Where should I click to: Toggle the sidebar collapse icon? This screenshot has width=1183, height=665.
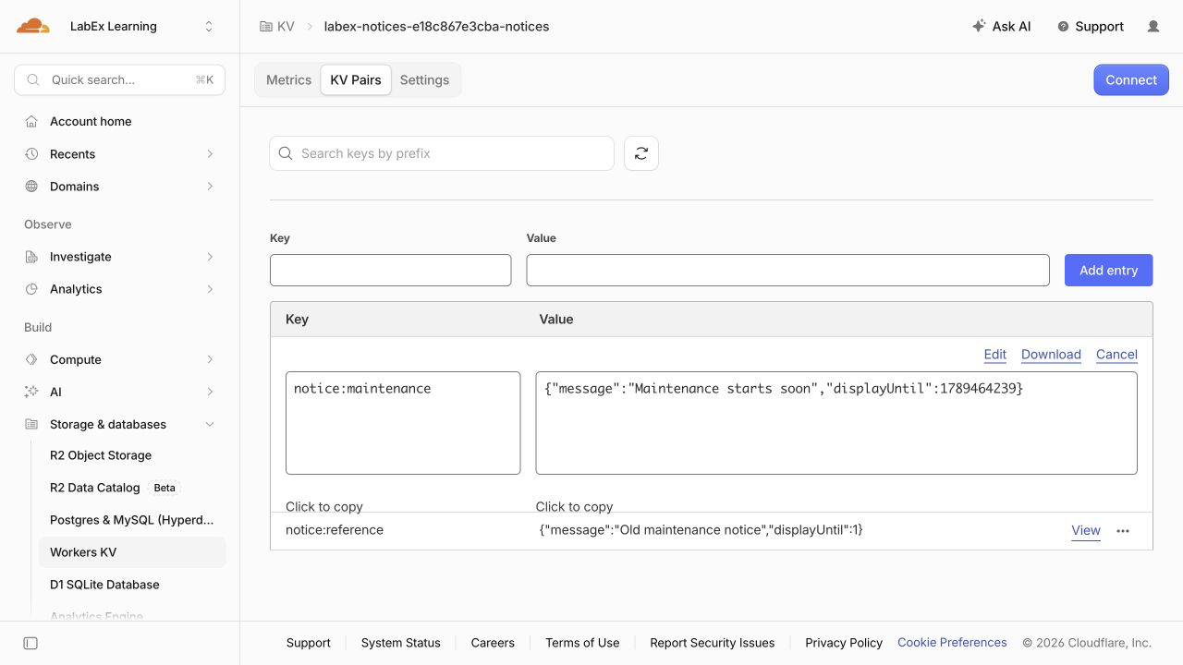tap(30, 643)
